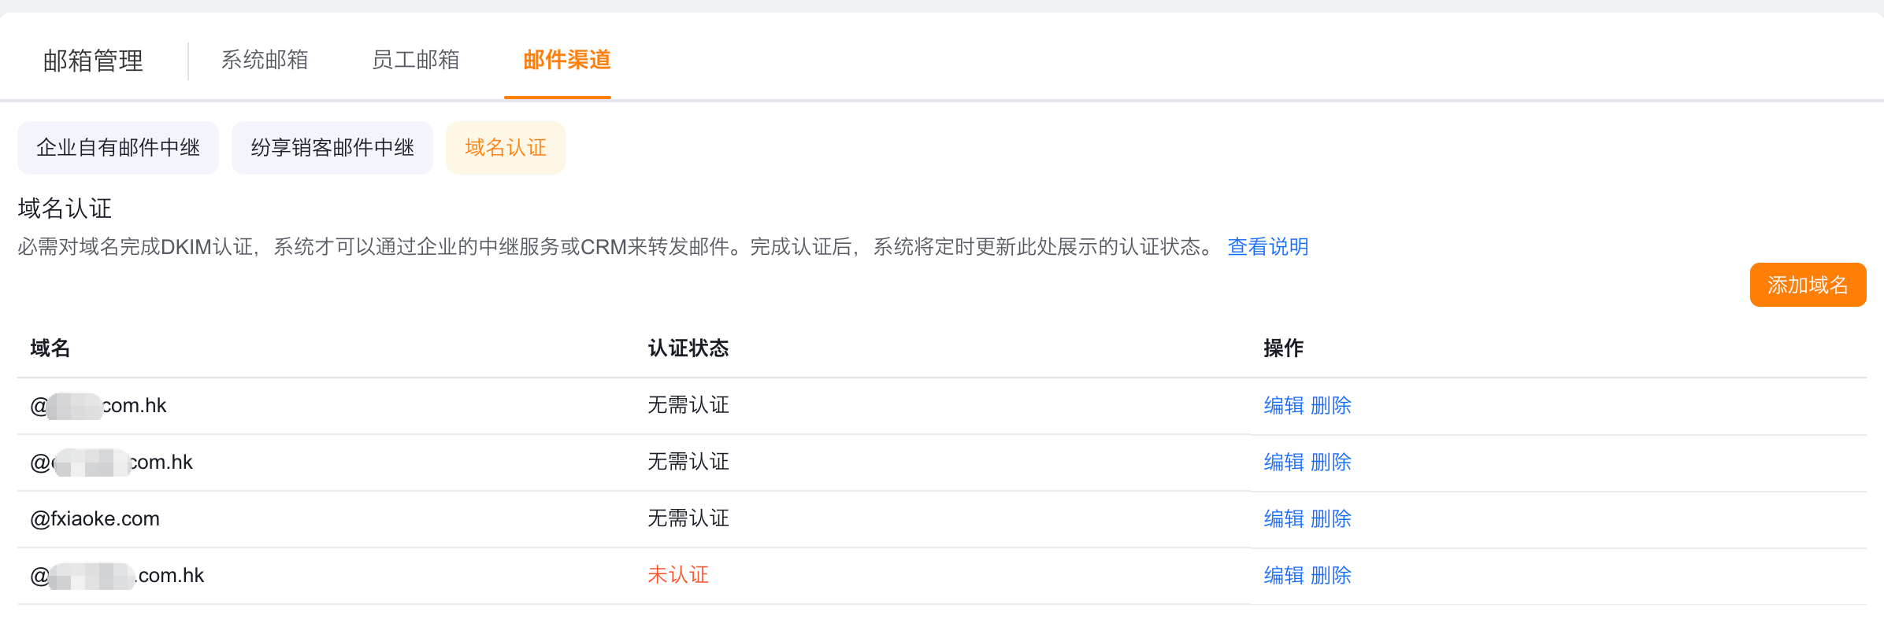The width and height of the screenshot is (1884, 634).
Task: Click 编辑 in the second domain row
Action: point(1284,463)
